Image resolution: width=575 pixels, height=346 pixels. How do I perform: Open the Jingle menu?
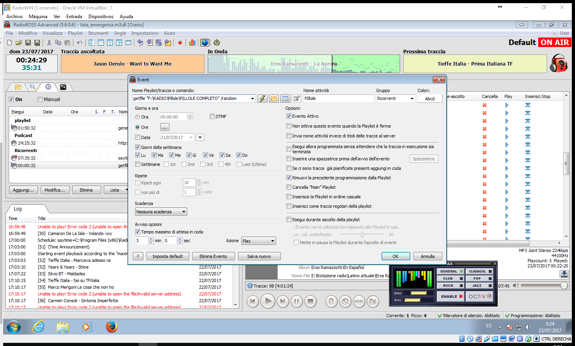pos(120,33)
